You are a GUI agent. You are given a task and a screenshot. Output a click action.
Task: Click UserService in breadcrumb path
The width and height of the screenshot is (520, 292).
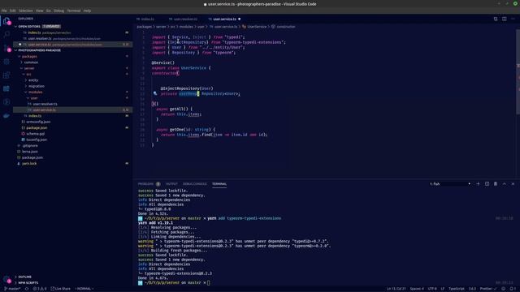257,27
